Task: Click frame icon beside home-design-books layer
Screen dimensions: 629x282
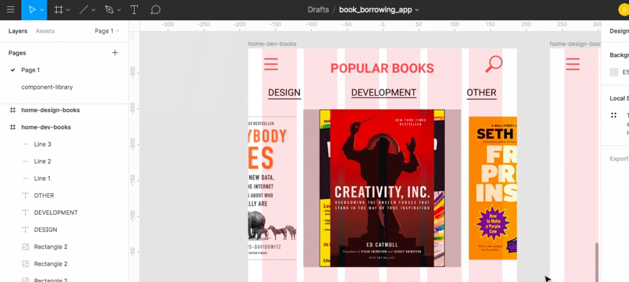Action: coord(13,110)
